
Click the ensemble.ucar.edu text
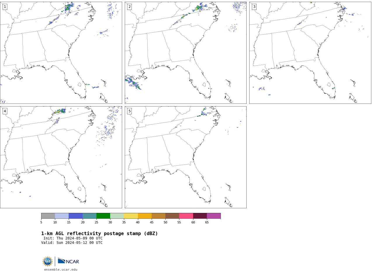(61, 269)
